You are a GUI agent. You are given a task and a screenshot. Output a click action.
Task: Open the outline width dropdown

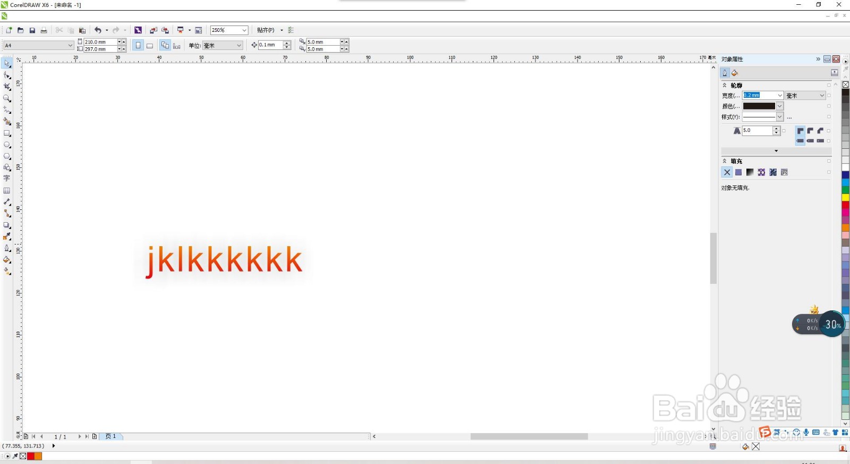tap(780, 96)
